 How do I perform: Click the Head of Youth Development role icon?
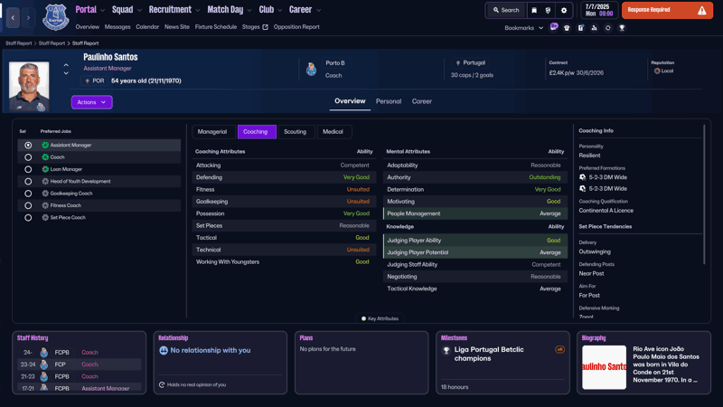tap(45, 182)
